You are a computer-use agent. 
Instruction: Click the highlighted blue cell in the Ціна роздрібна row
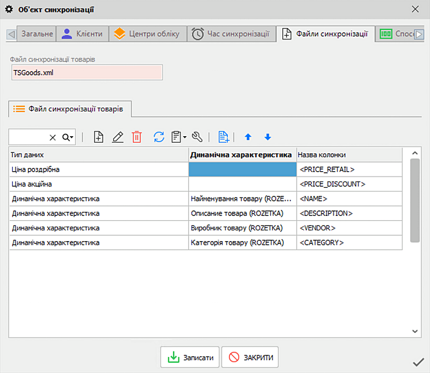[242, 170]
